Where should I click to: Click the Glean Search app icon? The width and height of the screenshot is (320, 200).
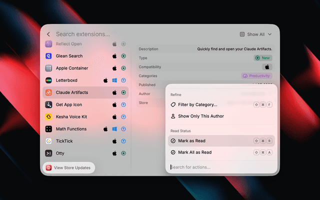[48, 56]
